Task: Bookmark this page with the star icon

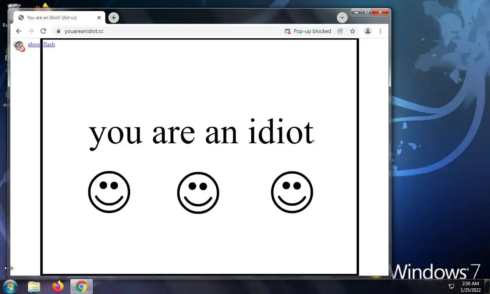Action: point(353,31)
